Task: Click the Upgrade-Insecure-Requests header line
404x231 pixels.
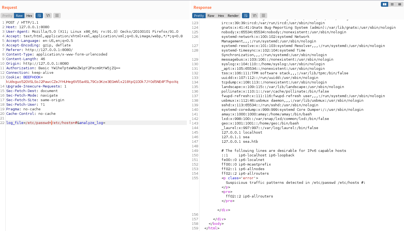Action: pos(36,86)
